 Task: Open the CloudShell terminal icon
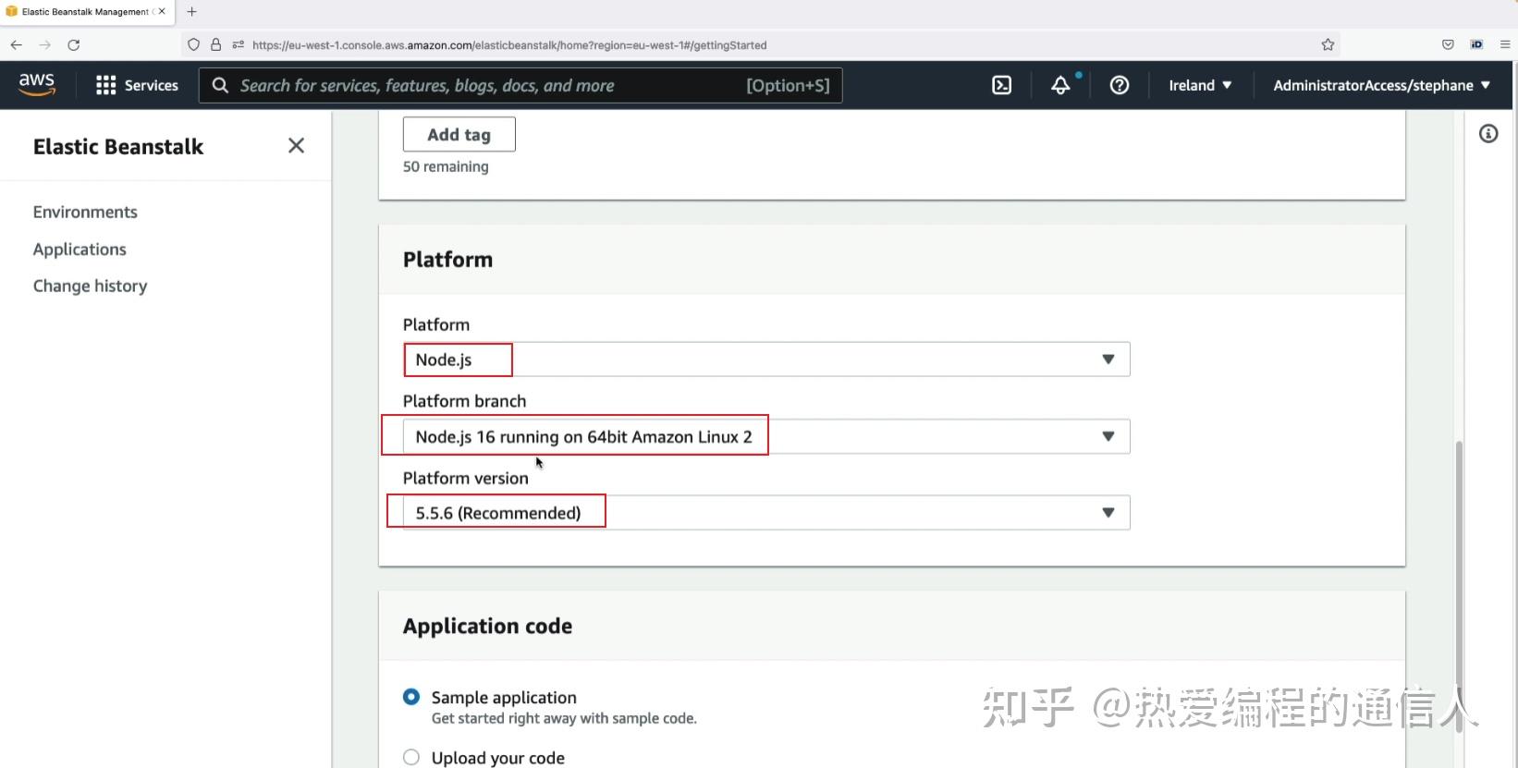click(1001, 85)
